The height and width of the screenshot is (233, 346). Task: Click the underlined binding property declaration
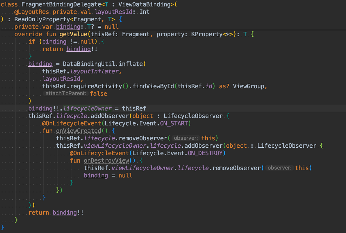[68, 27]
